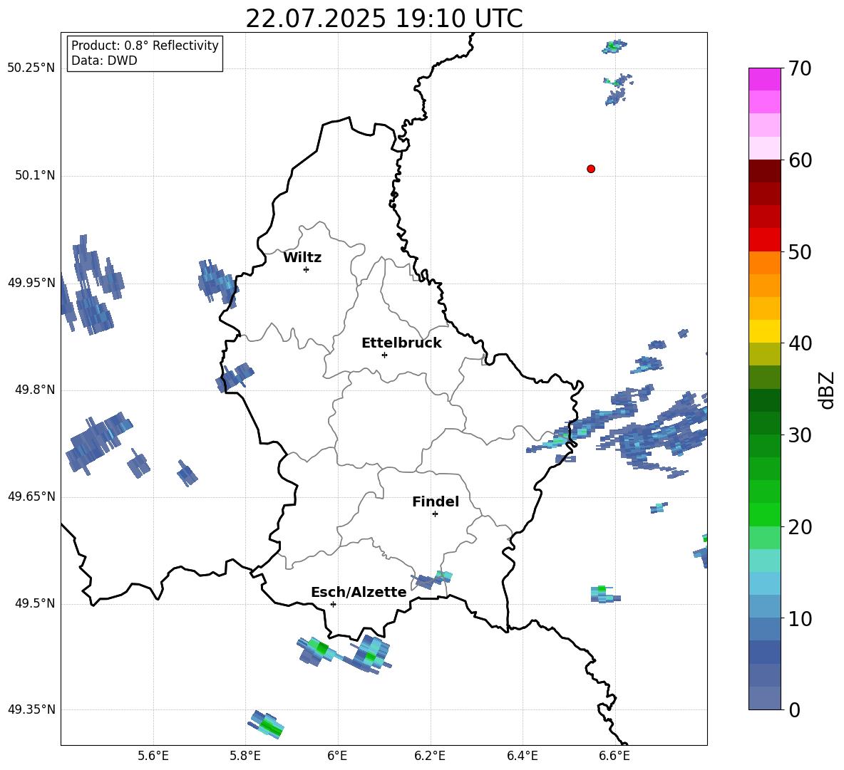The width and height of the screenshot is (844, 770).
Task: Click the Ettelbruck station cross marker
Action: (384, 355)
